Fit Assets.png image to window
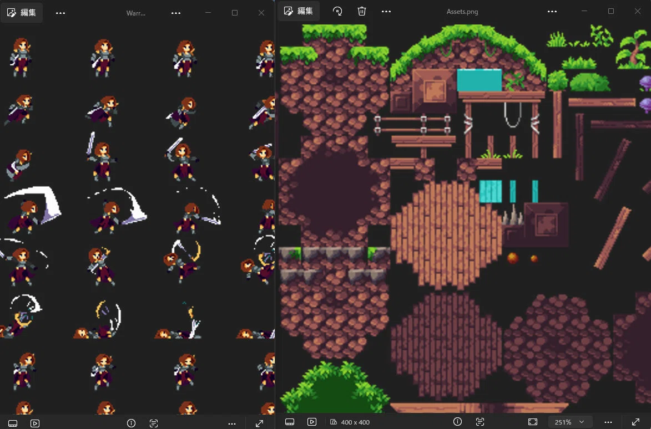651x429 pixels. 533,422
